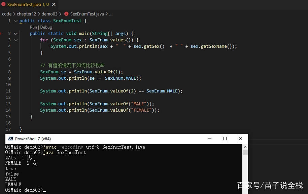The width and height of the screenshot is (308, 194).
Task: Click the 'true' output line in PowerShell
Action: tap(11, 169)
